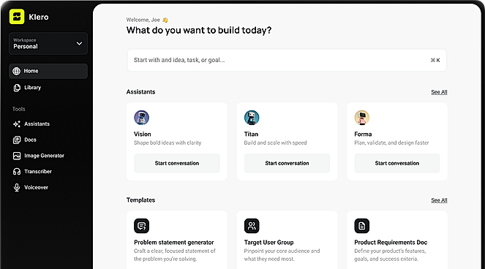See all Templates link

pyautogui.click(x=439, y=200)
